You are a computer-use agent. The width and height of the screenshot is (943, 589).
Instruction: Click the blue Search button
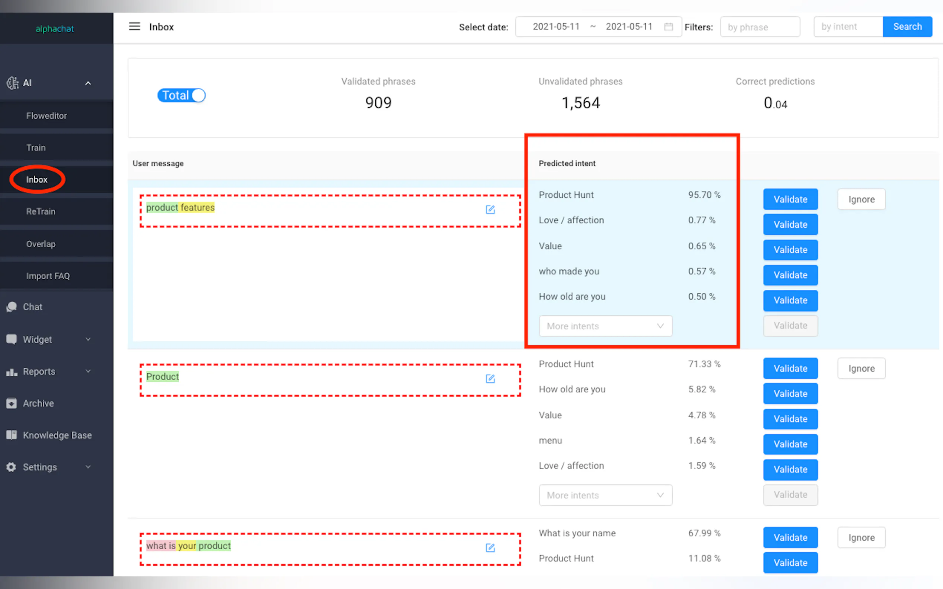907,26
